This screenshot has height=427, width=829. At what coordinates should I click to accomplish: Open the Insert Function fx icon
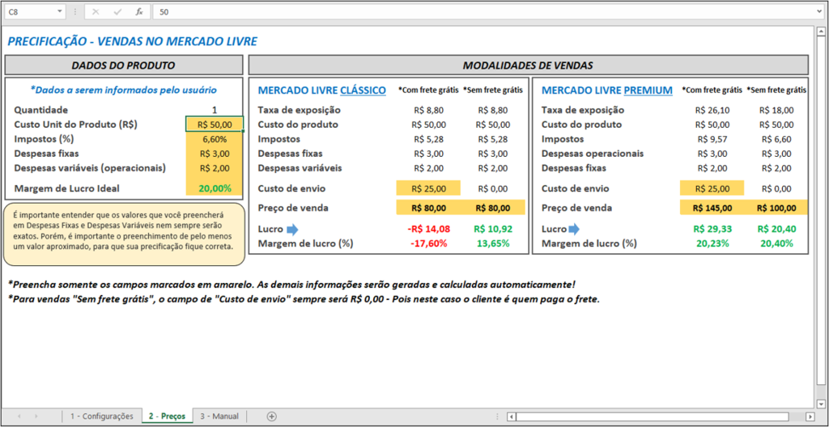(x=139, y=11)
